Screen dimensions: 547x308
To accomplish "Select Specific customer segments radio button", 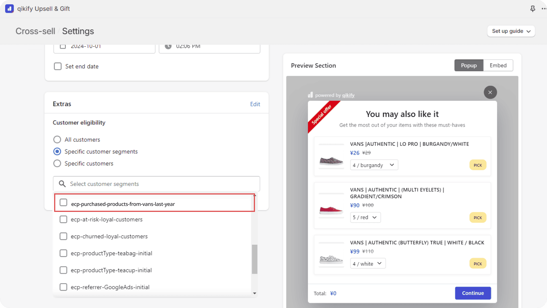I will [57, 151].
